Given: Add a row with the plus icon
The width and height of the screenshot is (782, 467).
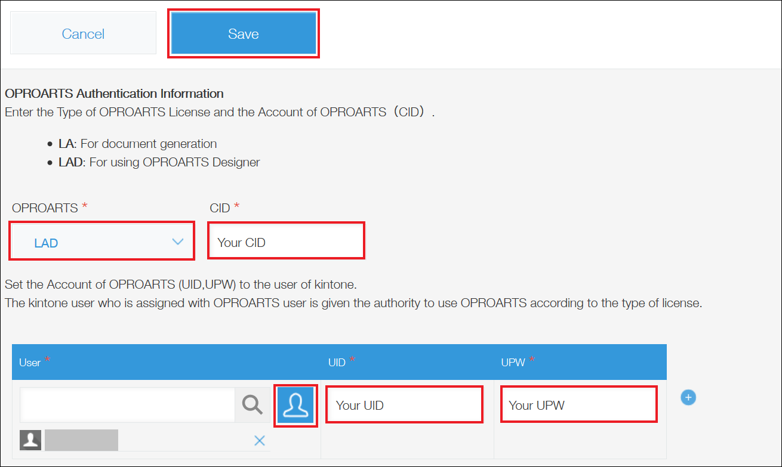Looking at the screenshot, I should tap(688, 397).
